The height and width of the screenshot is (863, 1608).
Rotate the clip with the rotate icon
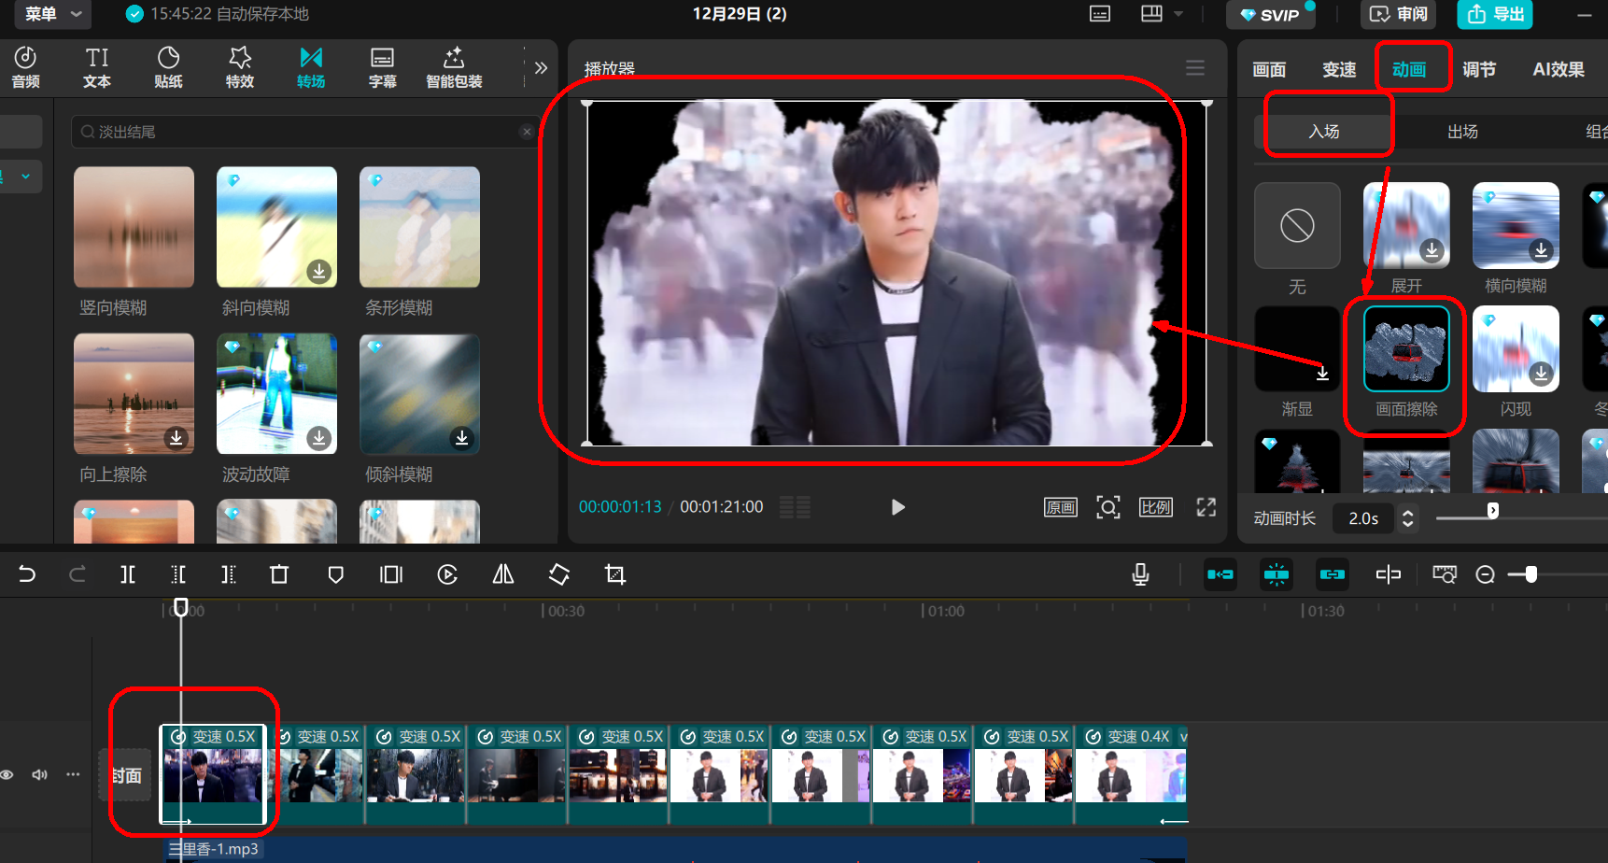coord(559,574)
